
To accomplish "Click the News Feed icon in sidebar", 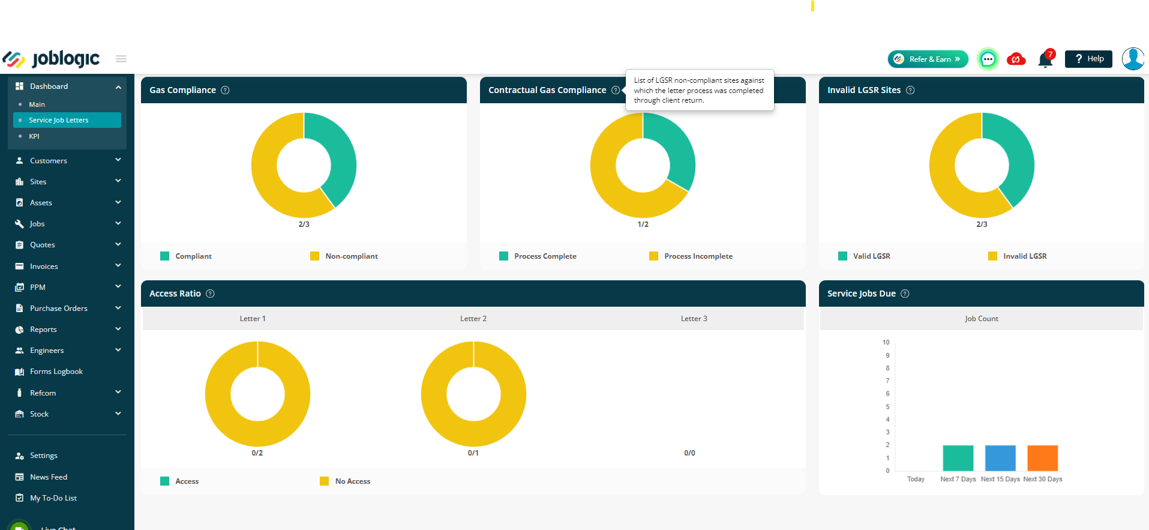I will (x=19, y=477).
